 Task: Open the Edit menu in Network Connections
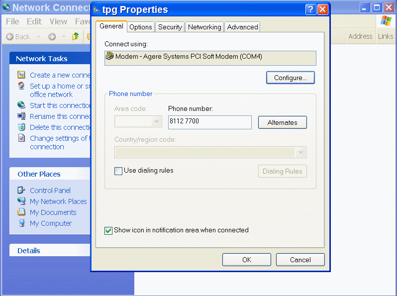(x=34, y=21)
